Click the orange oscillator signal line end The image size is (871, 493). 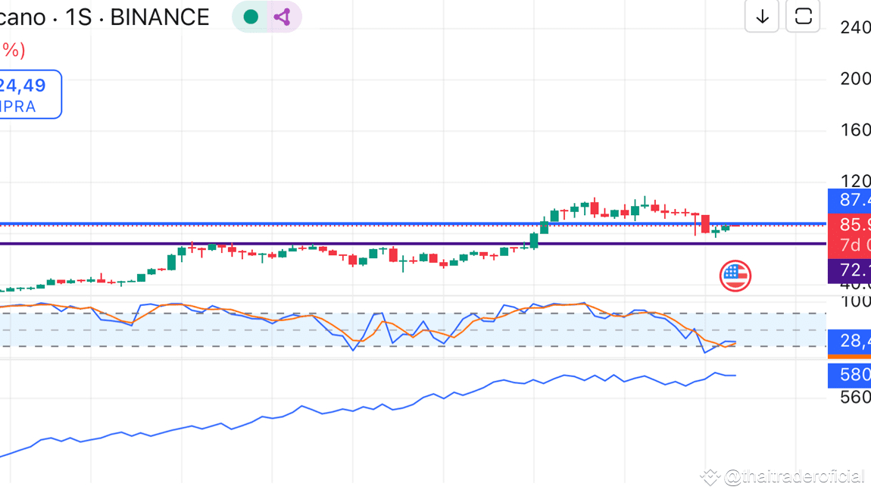click(735, 345)
